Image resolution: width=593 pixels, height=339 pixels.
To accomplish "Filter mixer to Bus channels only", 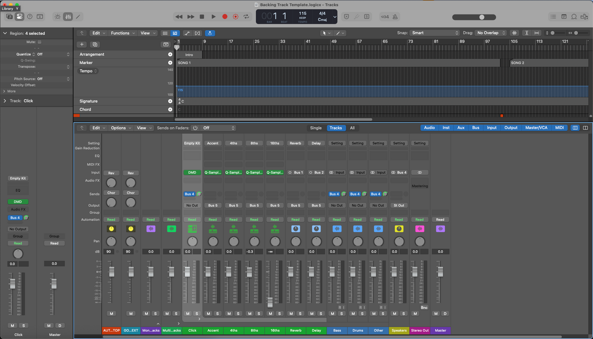I will point(475,127).
